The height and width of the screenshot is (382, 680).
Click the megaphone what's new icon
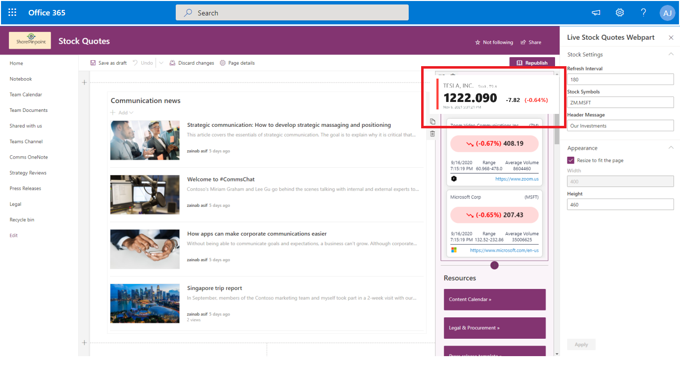pyautogui.click(x=596, y=13)
